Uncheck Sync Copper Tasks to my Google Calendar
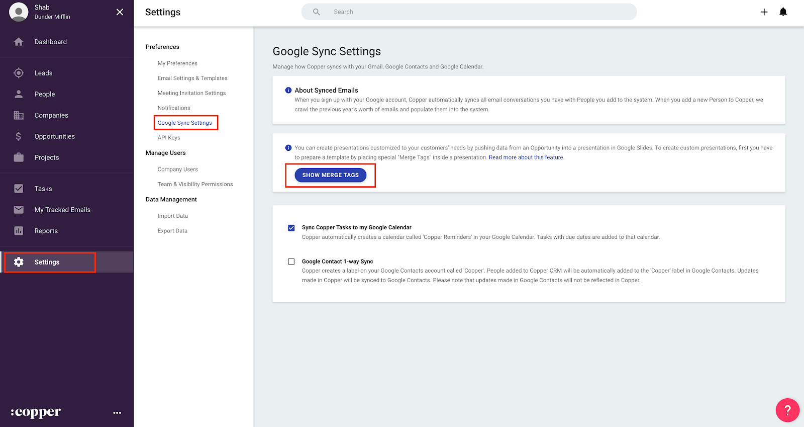The height and width of the screenshot is (427, 804). (291, 228)
